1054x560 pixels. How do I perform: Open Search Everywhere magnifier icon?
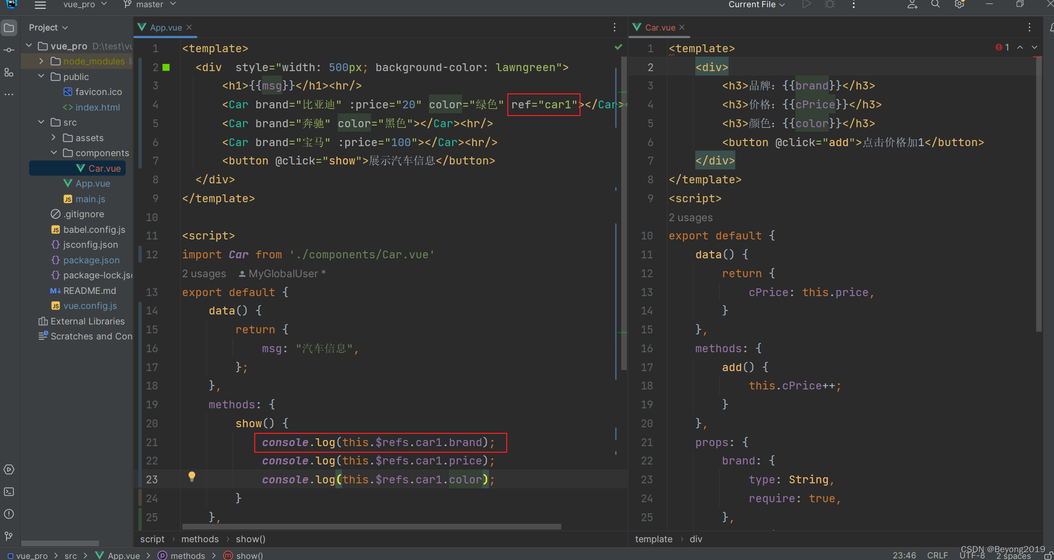click(x=936, y=4)
